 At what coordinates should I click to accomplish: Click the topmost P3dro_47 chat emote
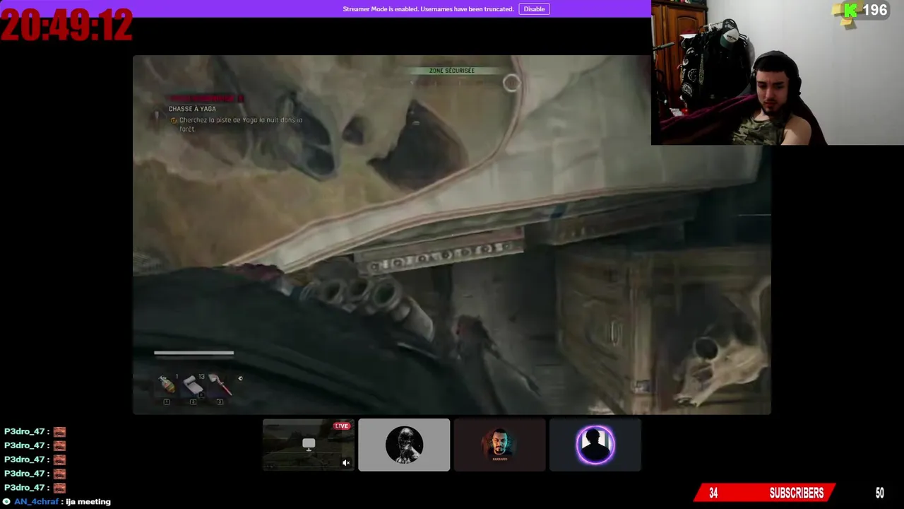click(59, 431)
